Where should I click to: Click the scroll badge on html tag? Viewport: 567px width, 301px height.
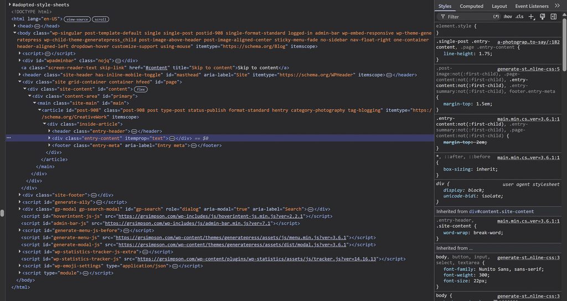pos(101,19)
